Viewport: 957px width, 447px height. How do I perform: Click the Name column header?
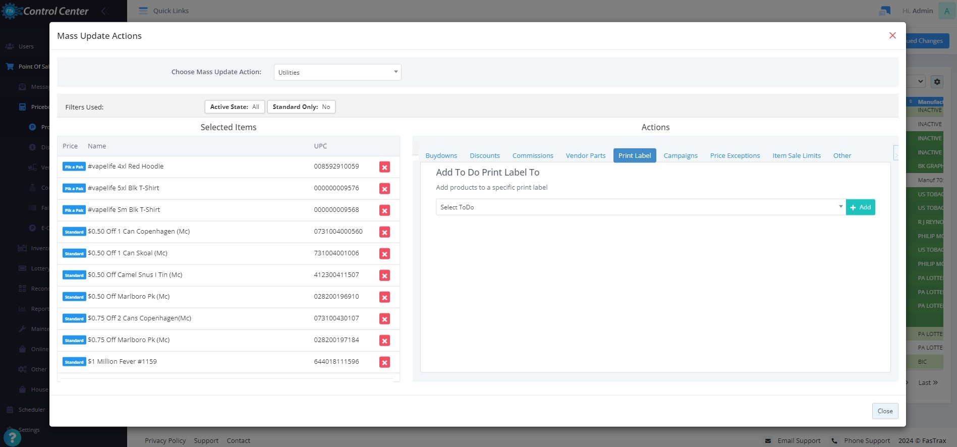(x=97, y=146)
